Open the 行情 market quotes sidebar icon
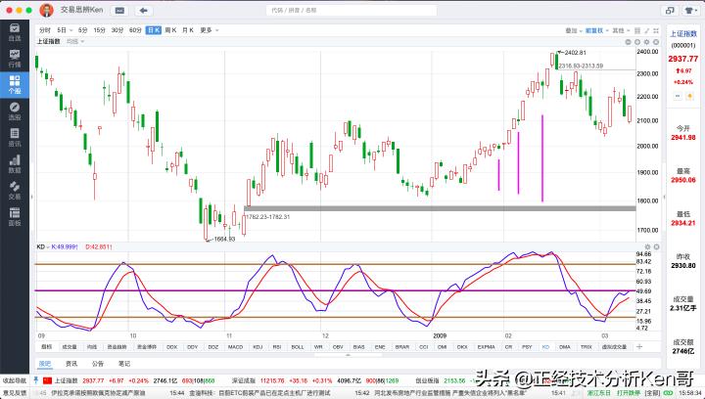The image size is (705, 399). [x=15, y=59]
